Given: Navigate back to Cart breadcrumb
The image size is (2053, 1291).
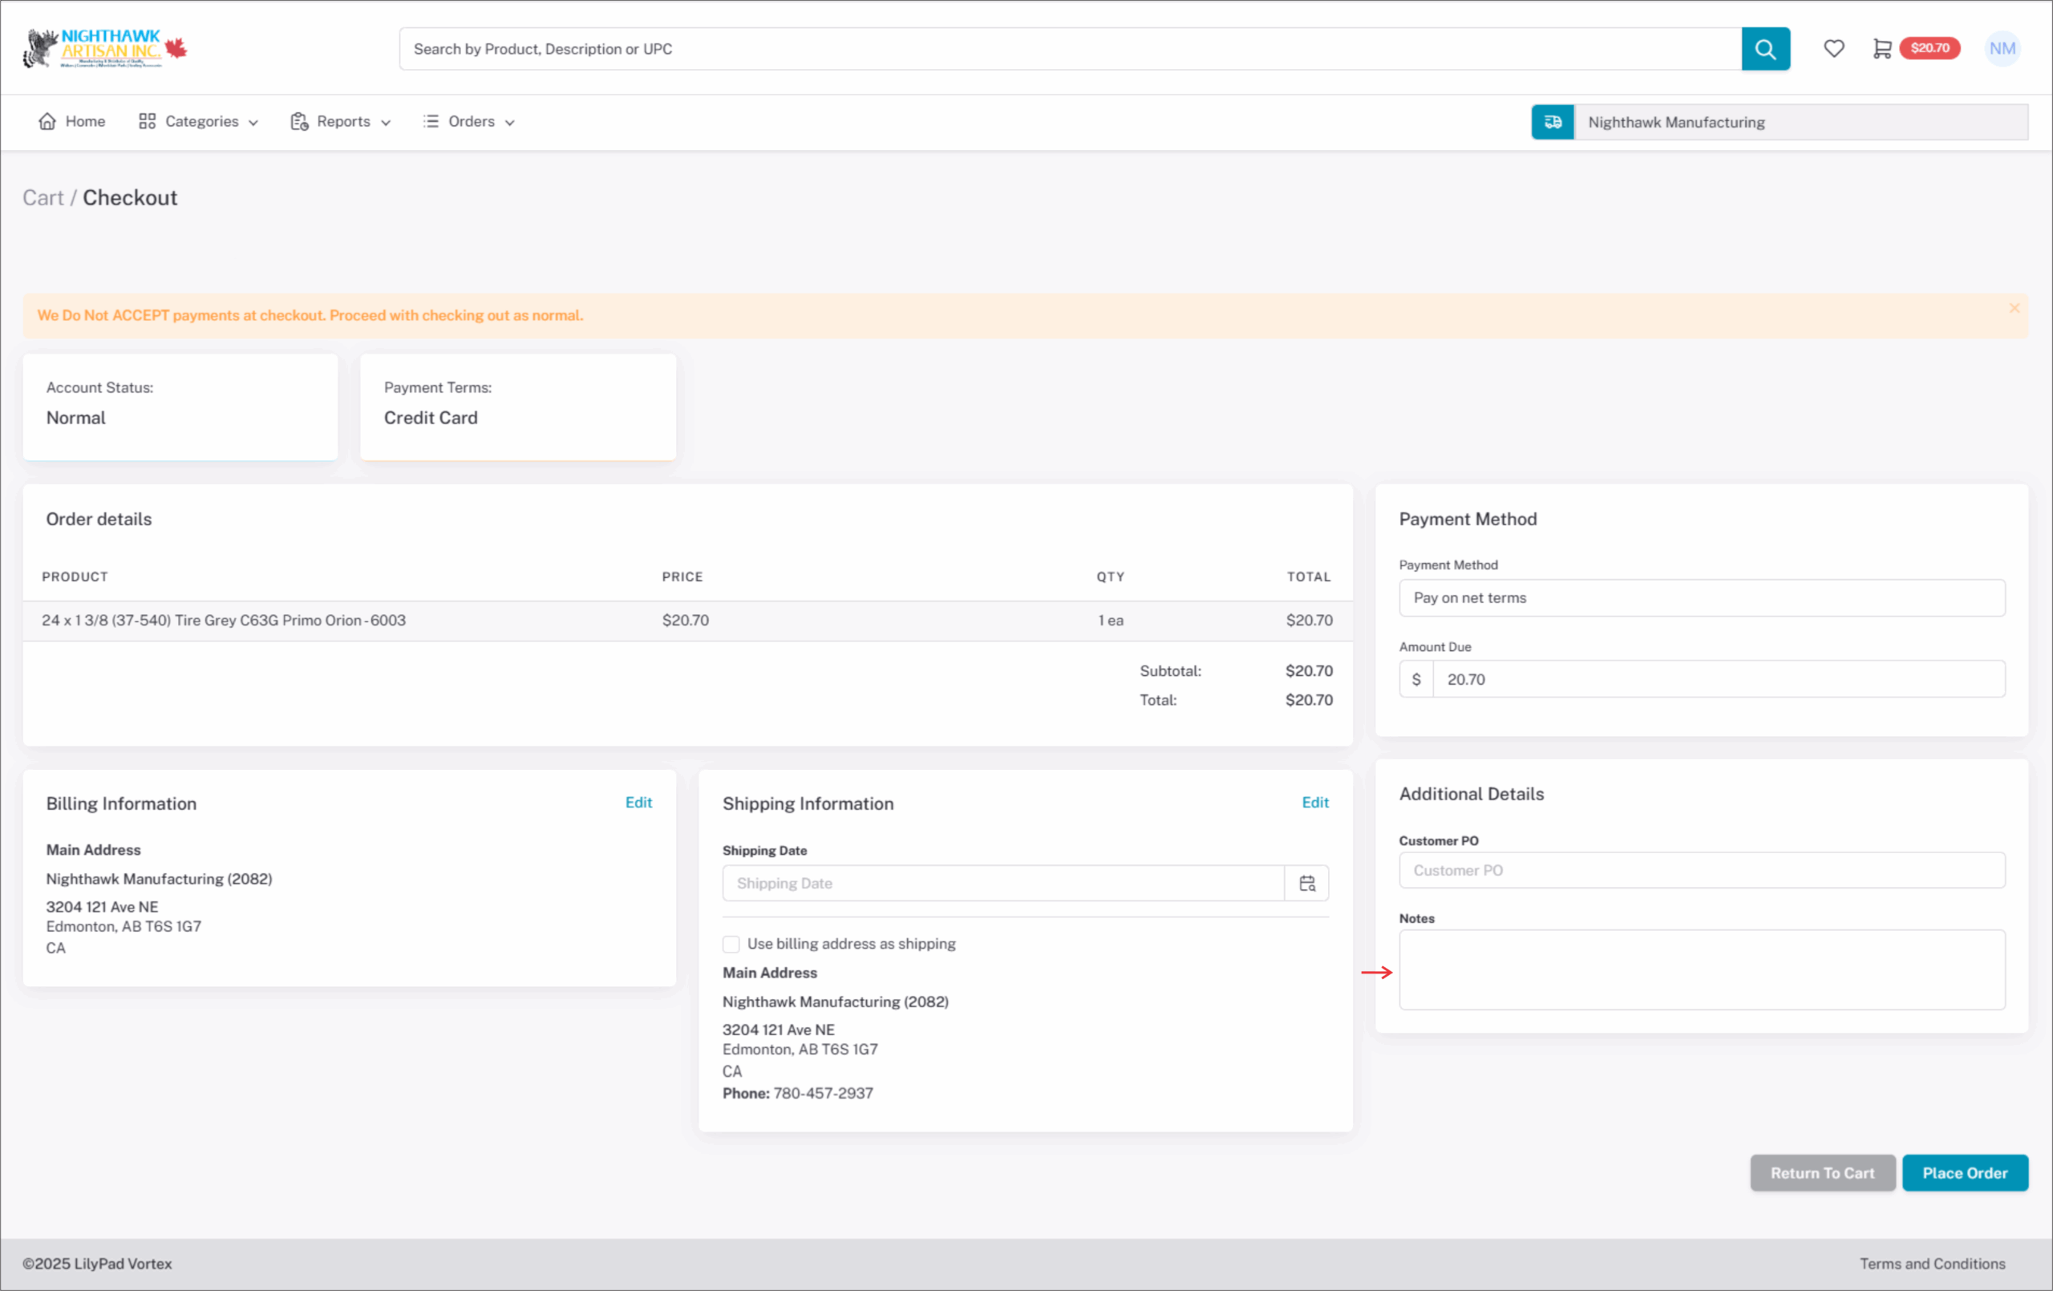Looking at the screenshot, I should click(43, 198).
